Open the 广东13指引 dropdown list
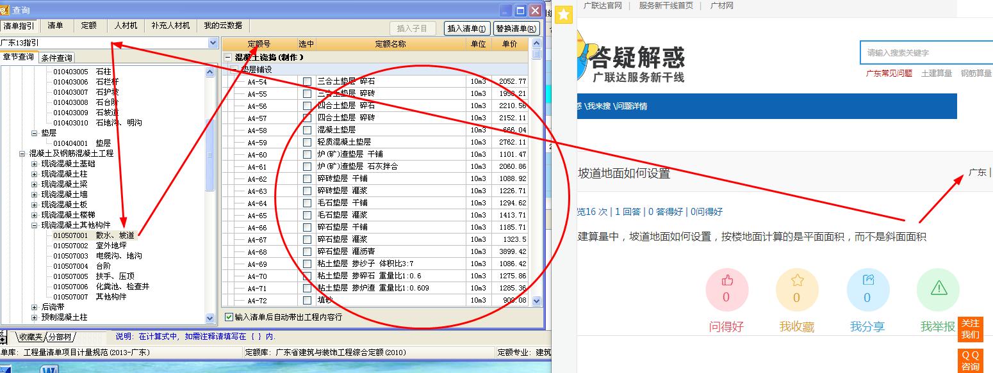 [213, 43]
